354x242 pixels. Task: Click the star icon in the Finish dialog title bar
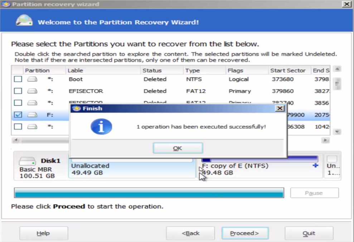pyautogui.click(x=77, y=108)
